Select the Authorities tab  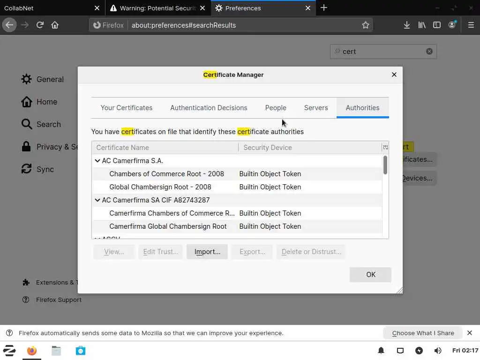point(363,108)
